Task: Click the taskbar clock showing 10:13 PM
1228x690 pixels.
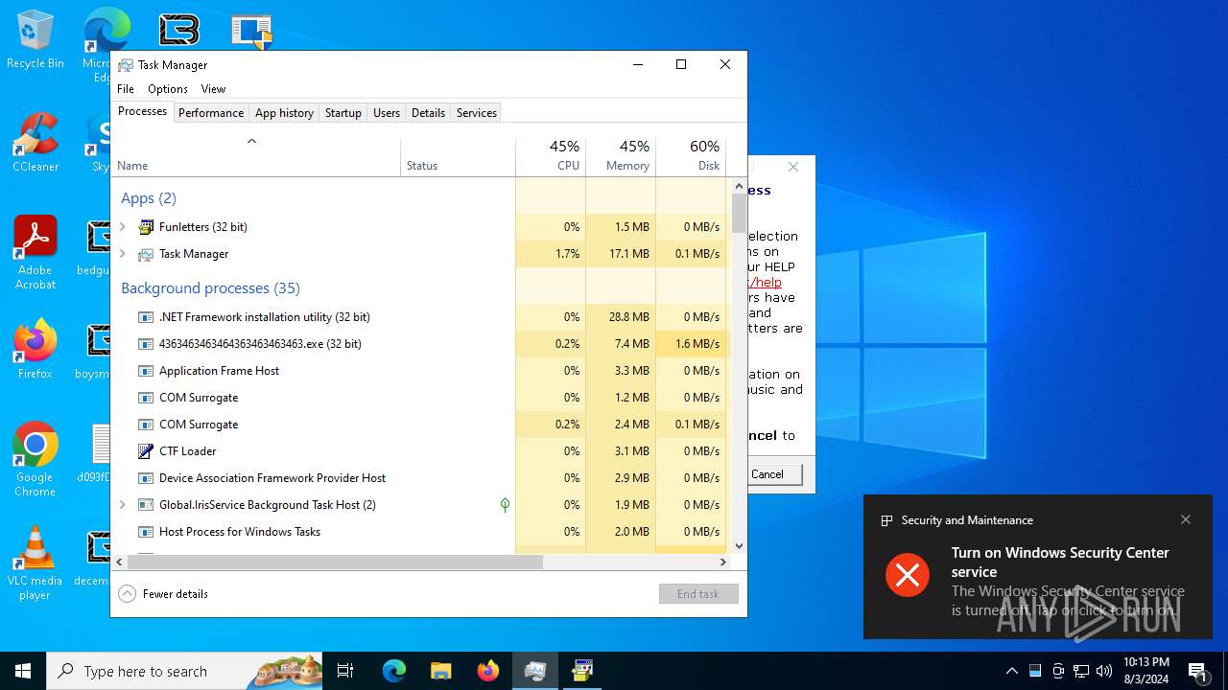Action: click(1145, 671)
